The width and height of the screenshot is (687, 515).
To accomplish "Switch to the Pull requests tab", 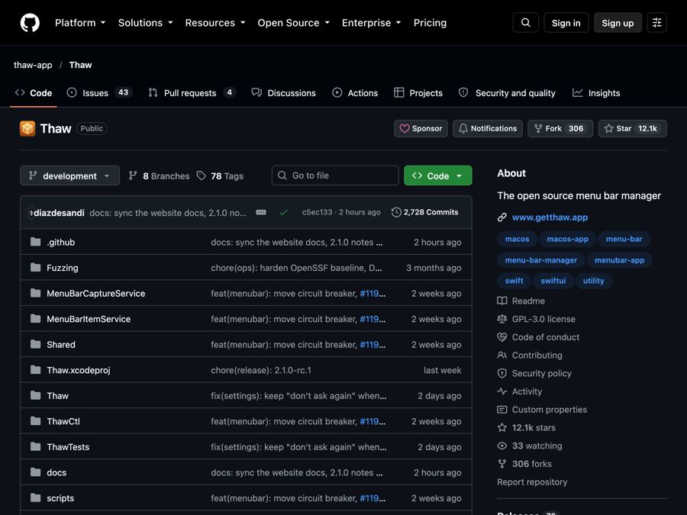I will coord(192,93).
